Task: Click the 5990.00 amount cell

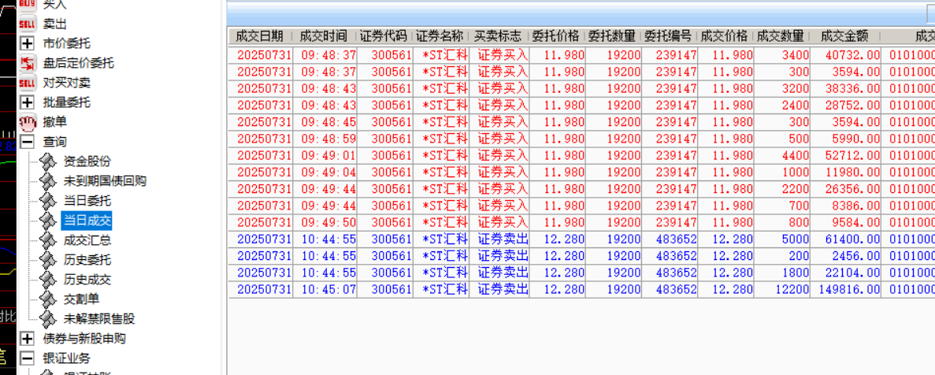Action: [x=845, y=139]
